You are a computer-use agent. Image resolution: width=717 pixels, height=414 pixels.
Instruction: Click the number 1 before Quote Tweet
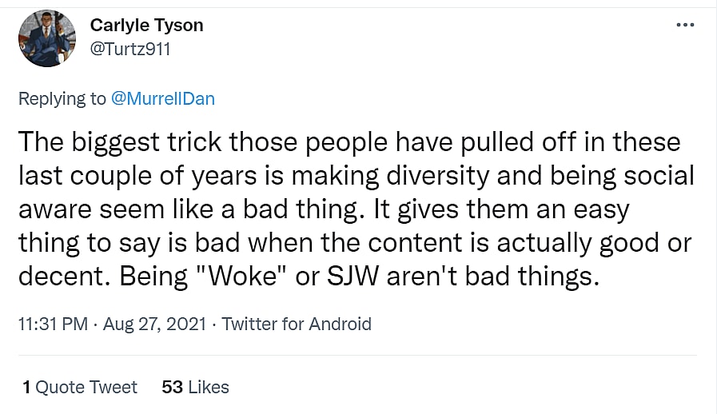click(x=26, y=388)
